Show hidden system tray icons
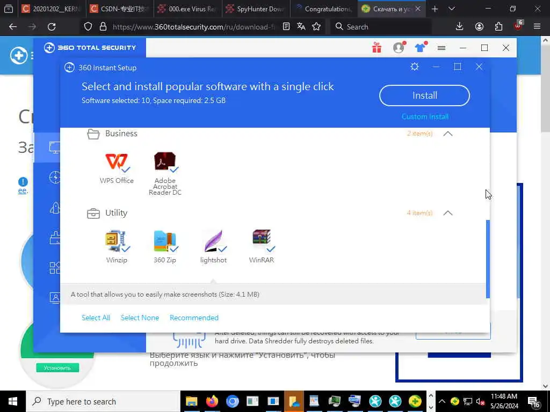This screenshot has width=550, height=412. pyautogui.click(x=442, y=401)
